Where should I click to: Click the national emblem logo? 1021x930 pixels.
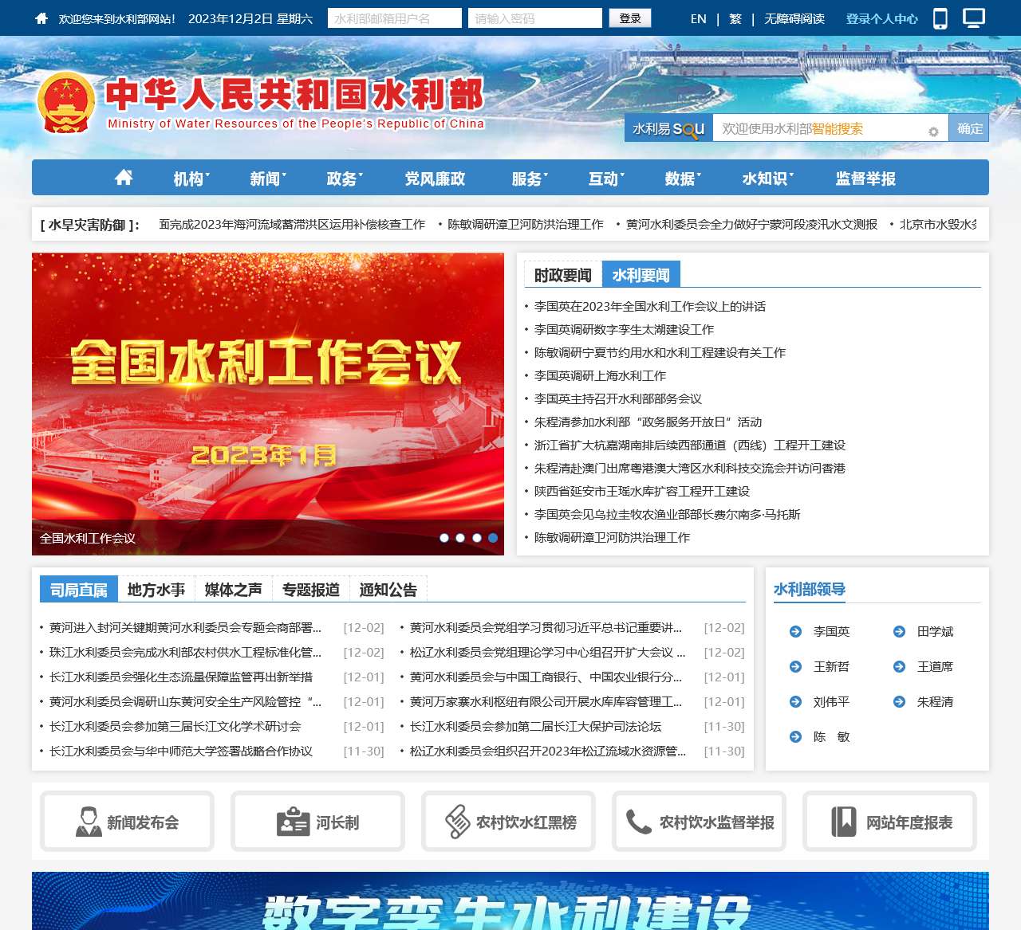click(x=65, y=103)
